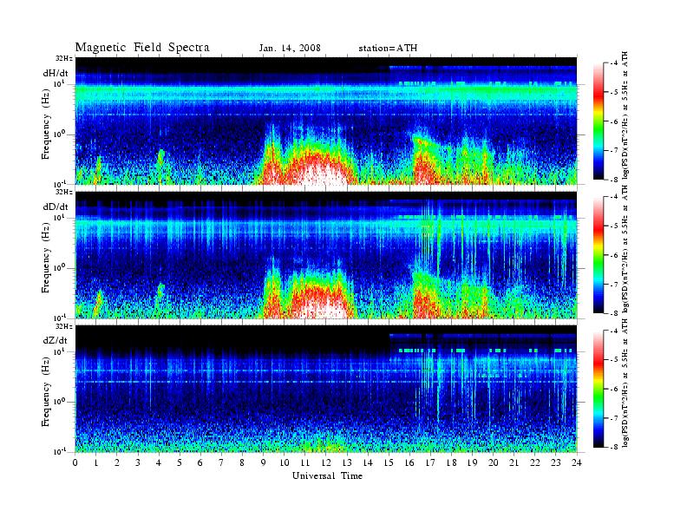
Task: Click the dD/dt spectrogram plot area
Action: tap(326, 255)
